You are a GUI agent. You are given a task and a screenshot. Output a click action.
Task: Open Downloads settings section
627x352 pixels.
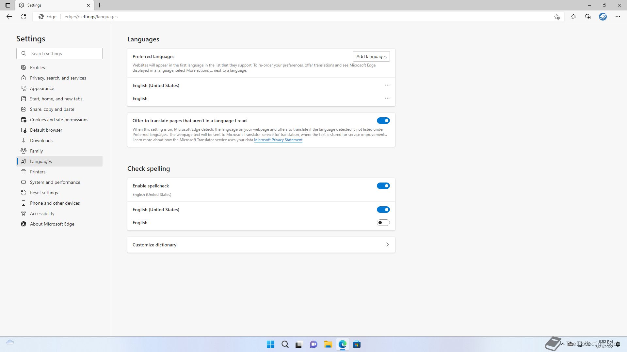tap(59, 140)
